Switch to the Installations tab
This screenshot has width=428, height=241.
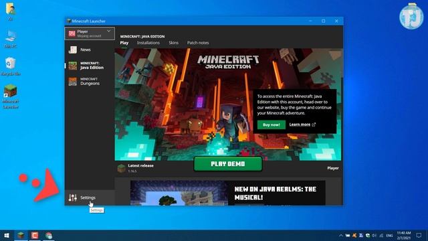pyautogui.click(x=148, y=43)
